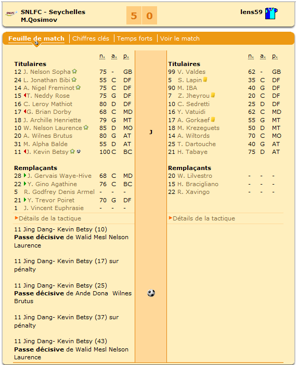Open player A. Wiltords
This screenshot has width=297, height=365.
point(193,136)
